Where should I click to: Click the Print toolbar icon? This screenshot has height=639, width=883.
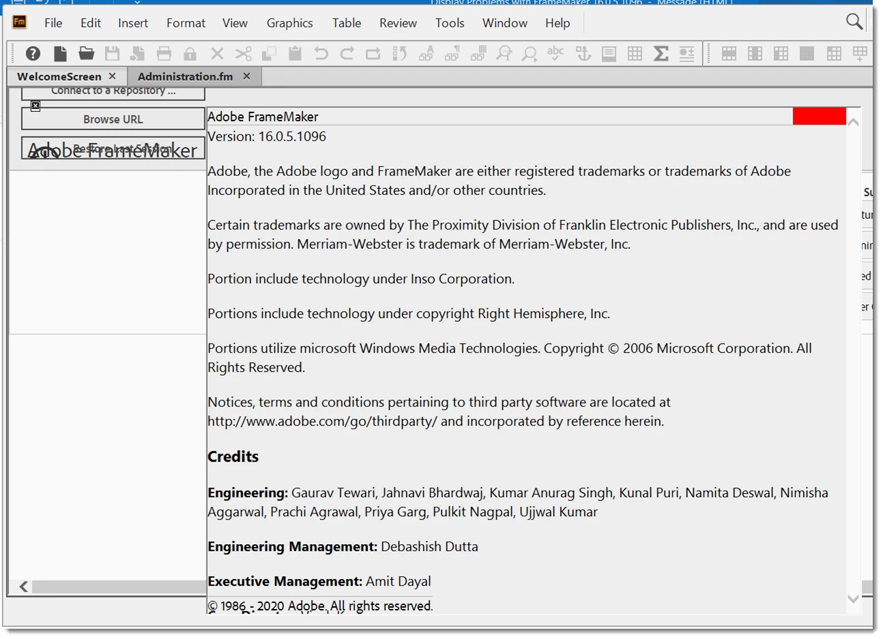coord(164,53)
